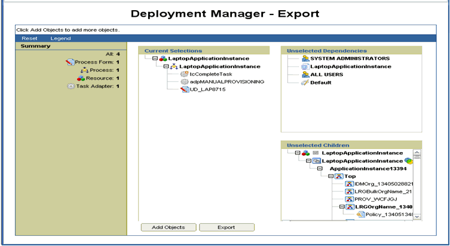The width and height of the screenshot is (450, 246).
Task: Click Unselected Children scroll down arrow
Action: coord(417,217)
